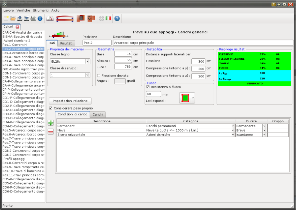Click the Luce input field
Image resolution: width=296 pixels, height=210 pixels.
(x=123, y=67)
